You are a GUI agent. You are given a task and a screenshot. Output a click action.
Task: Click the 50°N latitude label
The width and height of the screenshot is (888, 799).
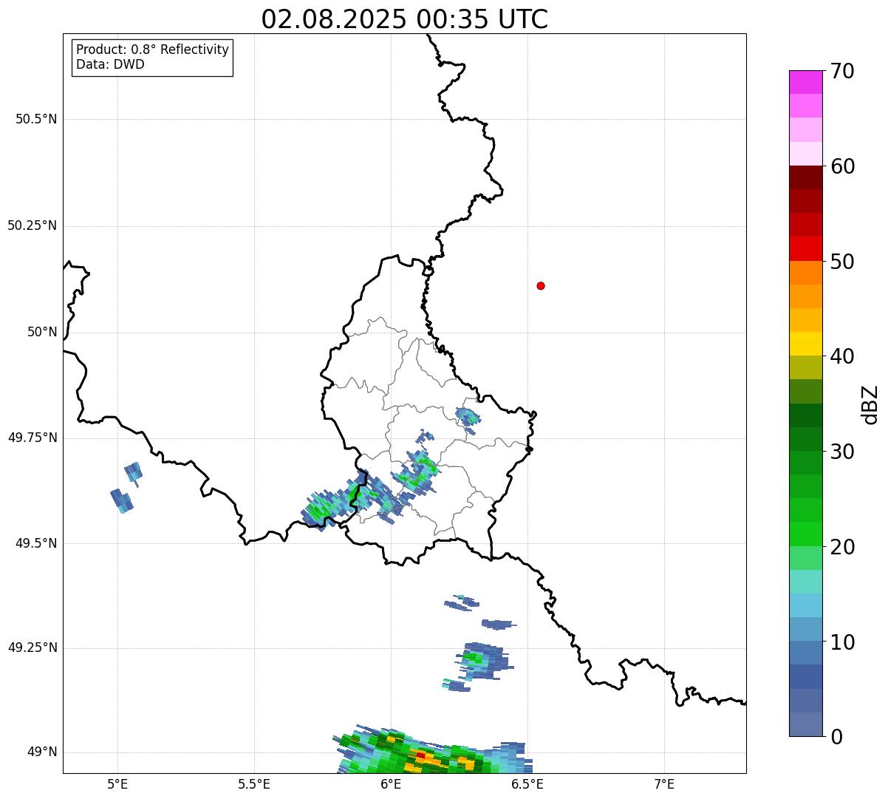pyautogui.click(x=42, y=332)
